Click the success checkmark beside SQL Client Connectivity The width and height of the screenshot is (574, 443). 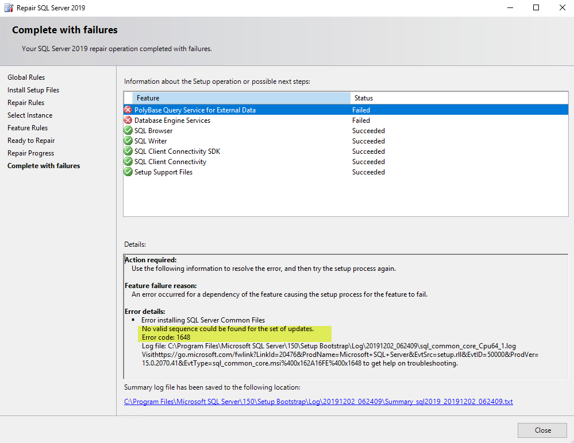(x=128, y=161)
